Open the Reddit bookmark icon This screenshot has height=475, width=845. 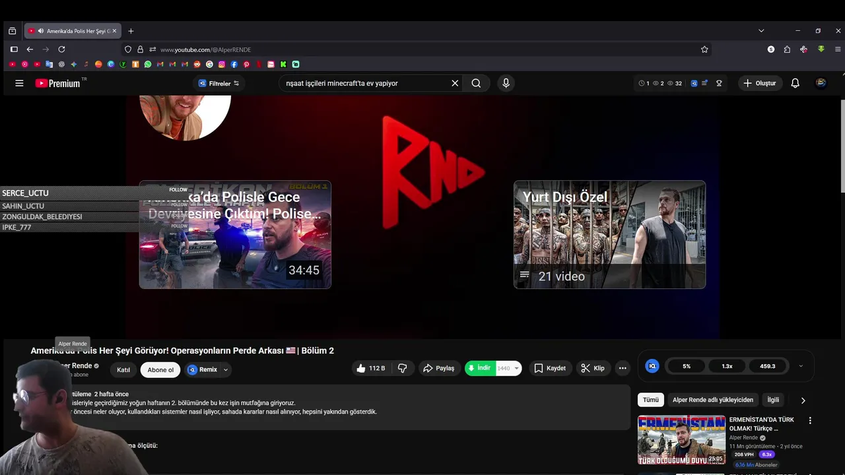click(197, 64)
